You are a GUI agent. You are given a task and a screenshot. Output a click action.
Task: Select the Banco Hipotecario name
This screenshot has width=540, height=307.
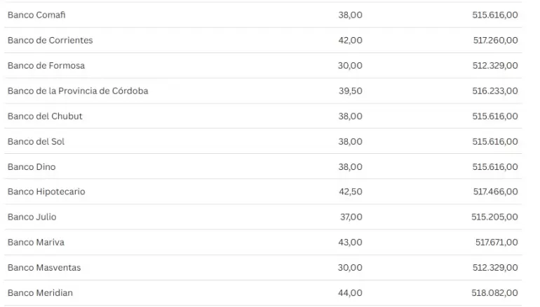click(46, 192)
